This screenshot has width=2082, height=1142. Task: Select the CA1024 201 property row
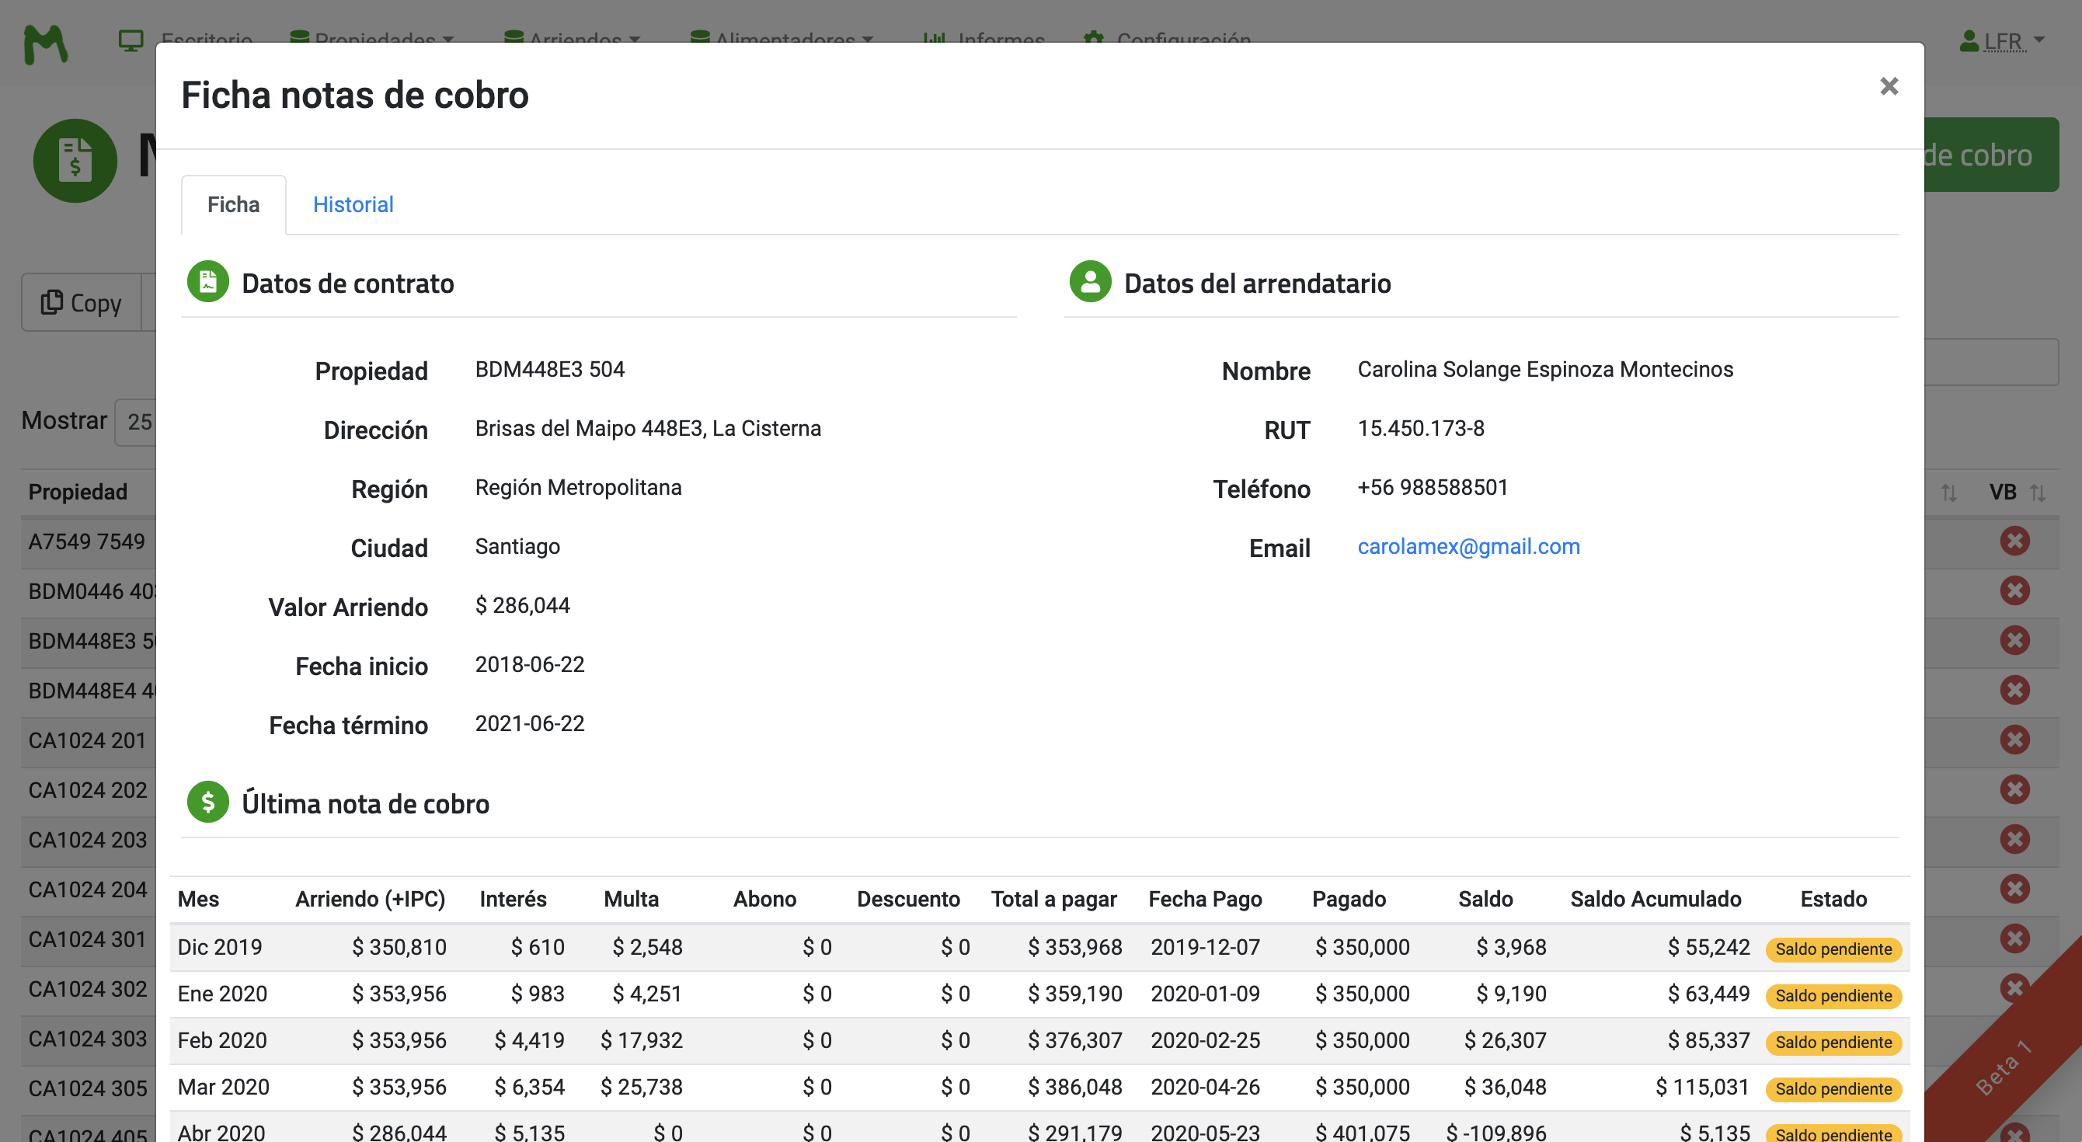point(86,740)
